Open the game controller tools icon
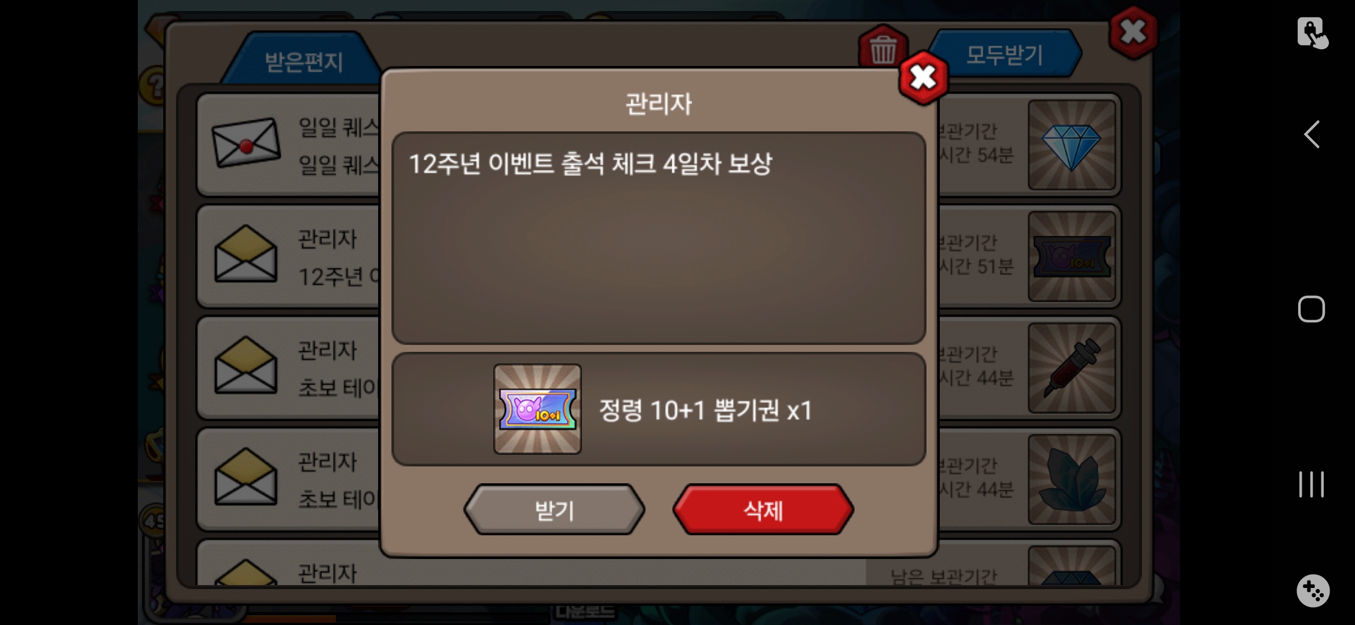This screenshot has height=625, width=1355. [1313, 591]
